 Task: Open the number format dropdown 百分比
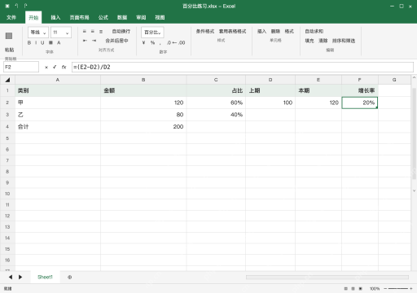point(152,33)
